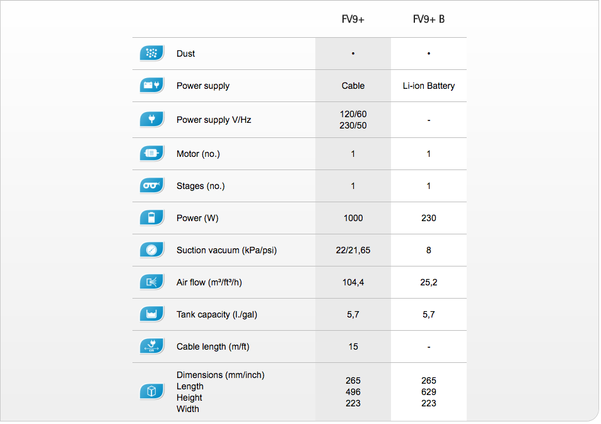
Task: Click the Power (W) battery icon
Action: (152, 218)
